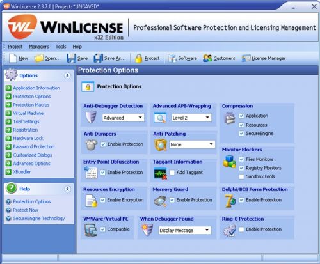Uncheck Application compression checkbox
The width and height of the screenshot is (320, 264).
click(x=241, y=116)
